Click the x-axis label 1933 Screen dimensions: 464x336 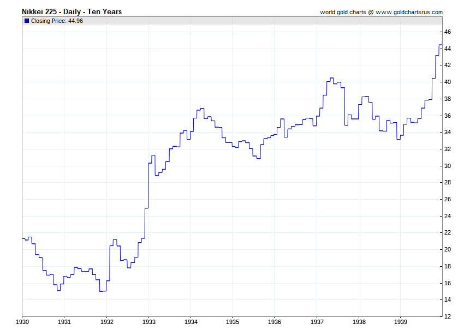149,322
